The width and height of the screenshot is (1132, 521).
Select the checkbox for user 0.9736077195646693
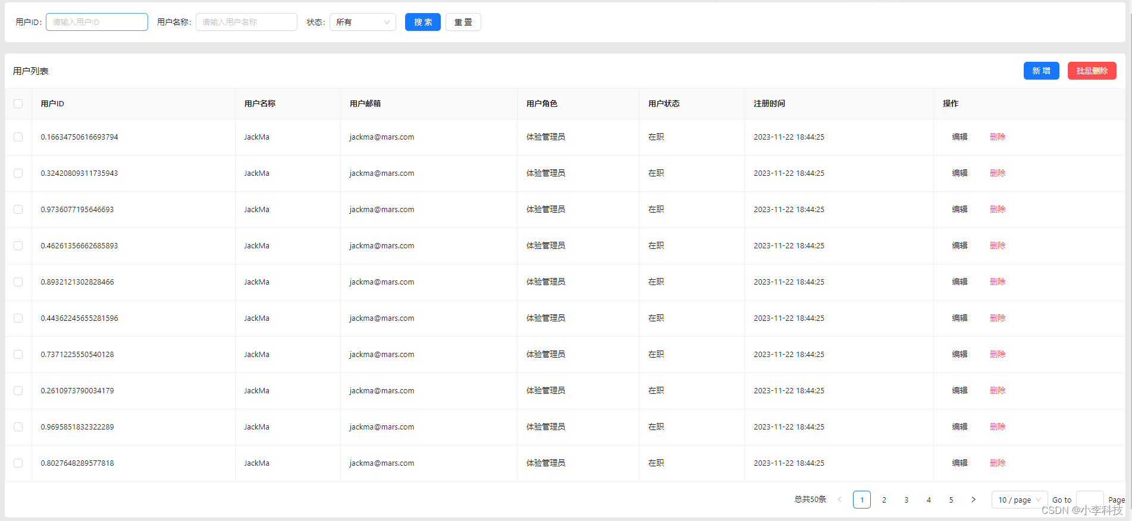pyautogui.click(x=18, y=210)
